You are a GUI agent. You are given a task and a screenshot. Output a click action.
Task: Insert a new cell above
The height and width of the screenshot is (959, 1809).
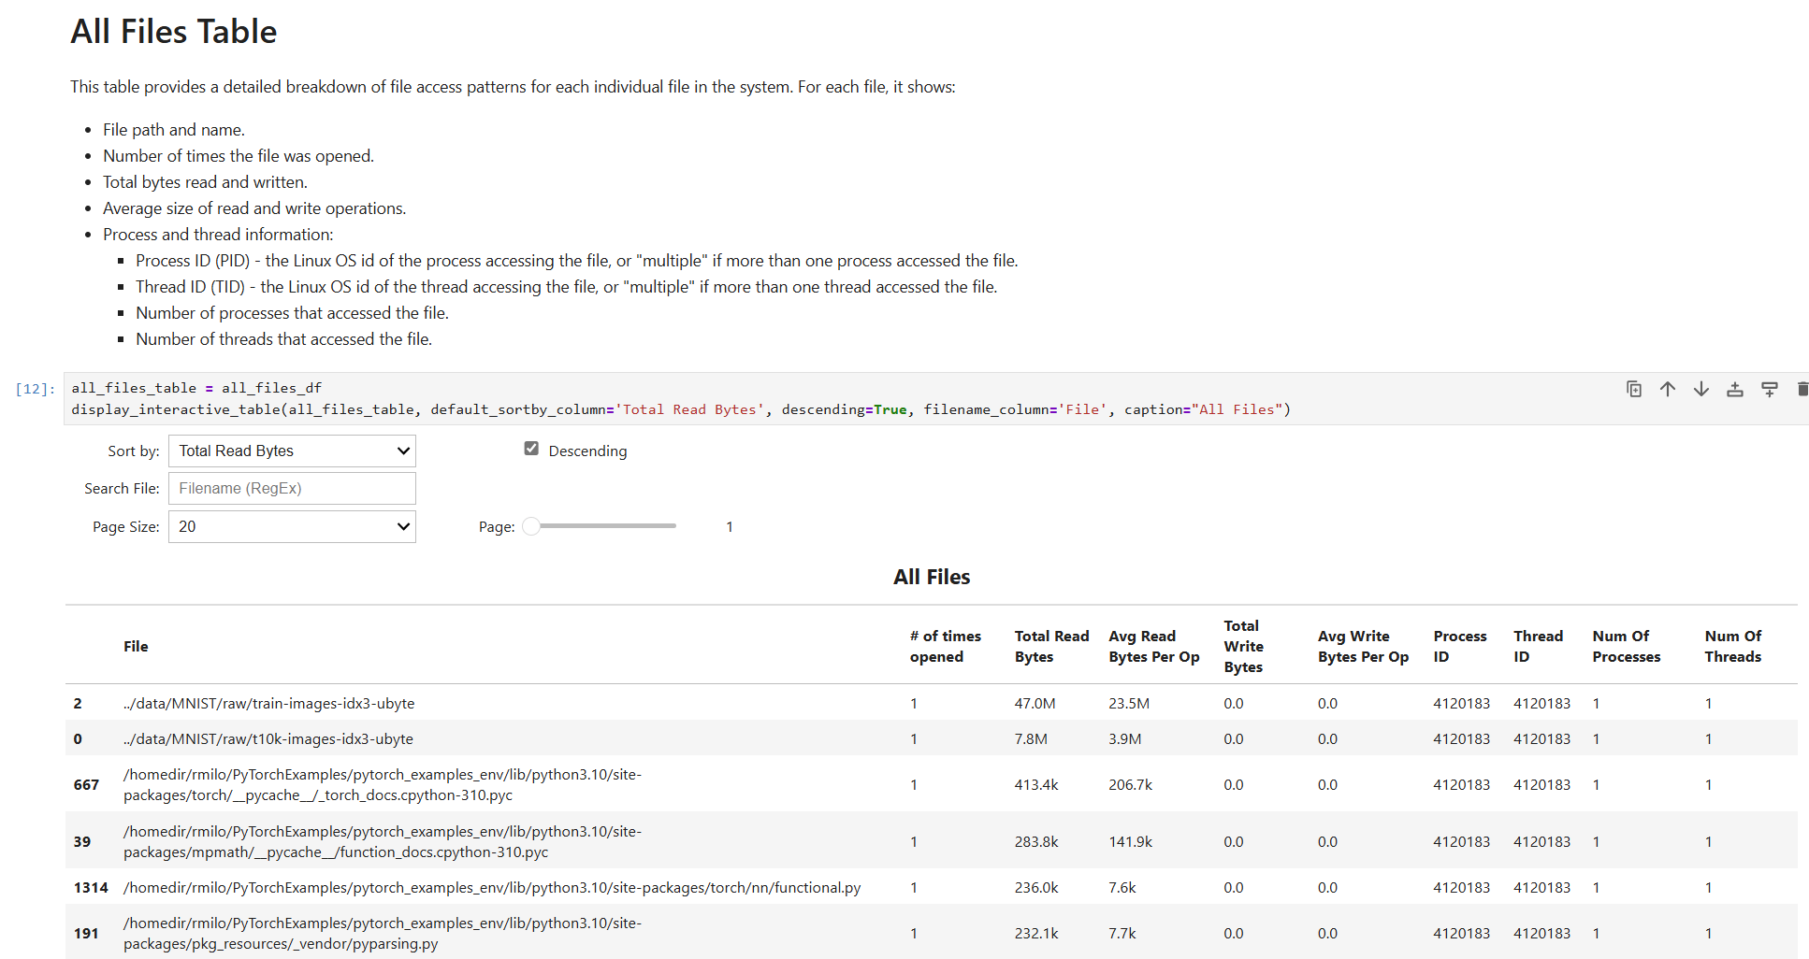pyautogui.click(x=1735, y=389)
